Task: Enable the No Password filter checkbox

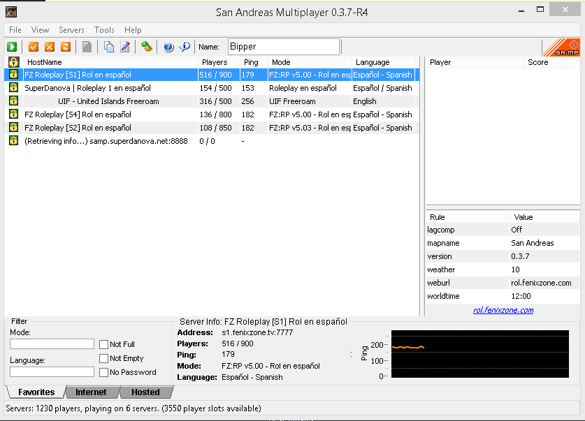Action: coord(103,372)
